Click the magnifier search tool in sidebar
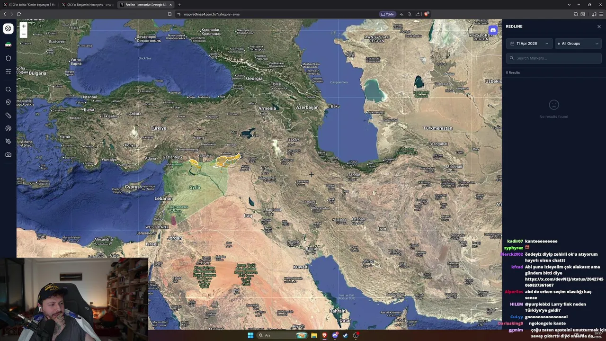This screenshot has height=341, width=606. (8, 89)
